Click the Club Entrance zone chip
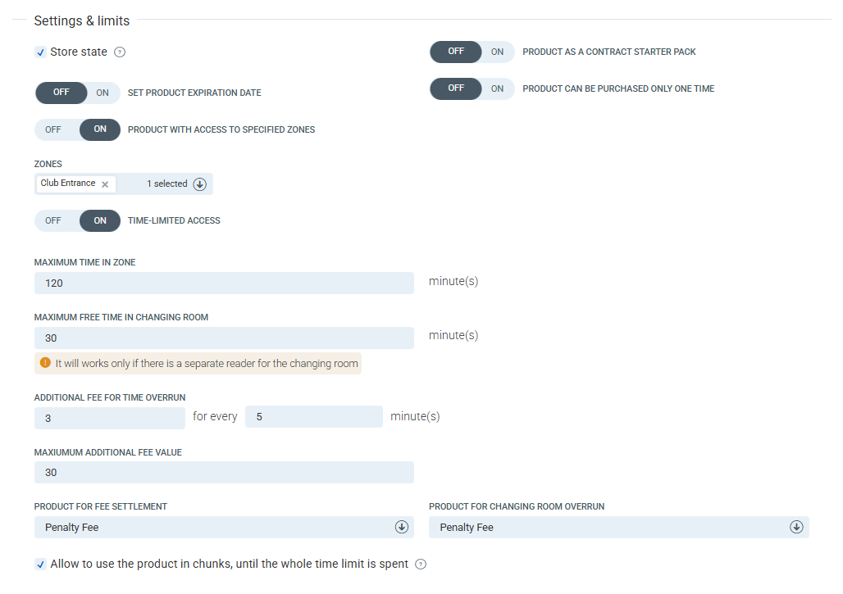The height and width of the screenshot is (594, 843). (x=68, y=184)
